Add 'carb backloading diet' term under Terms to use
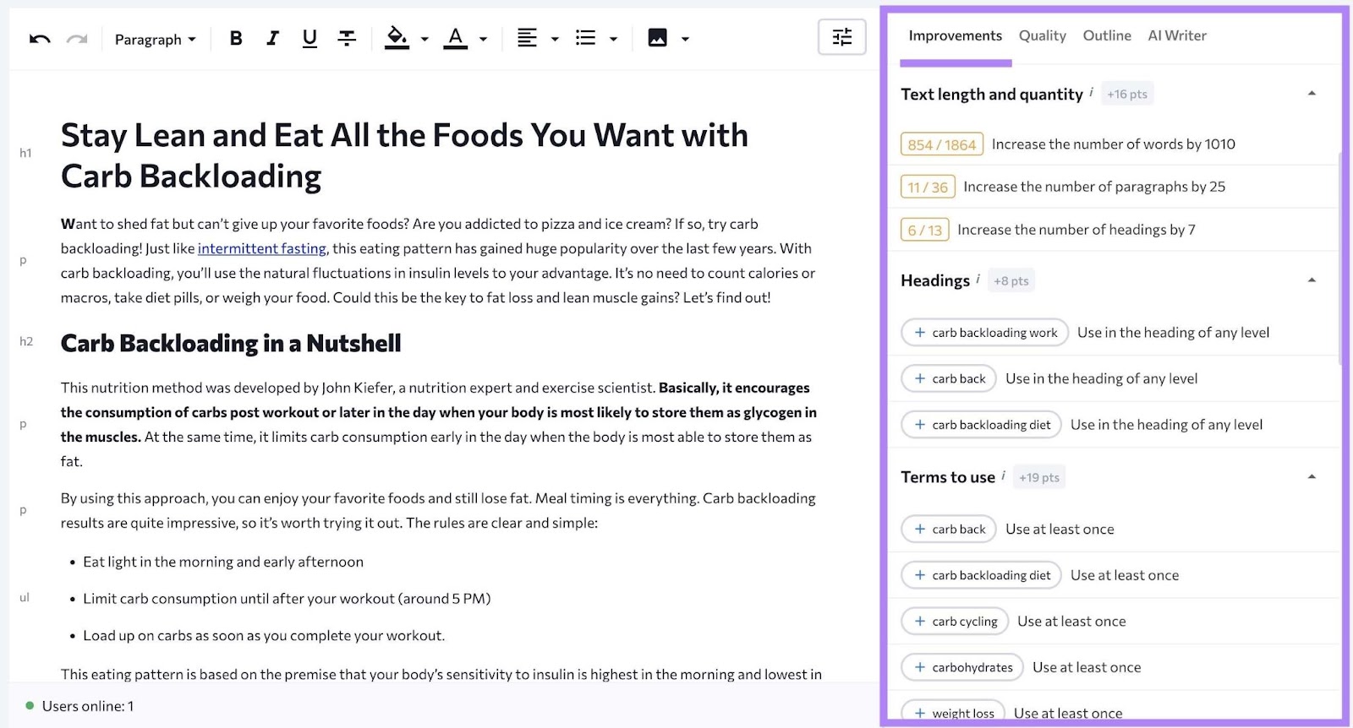The width and height of the screenshot is (1353, 728). pos(982,575)
